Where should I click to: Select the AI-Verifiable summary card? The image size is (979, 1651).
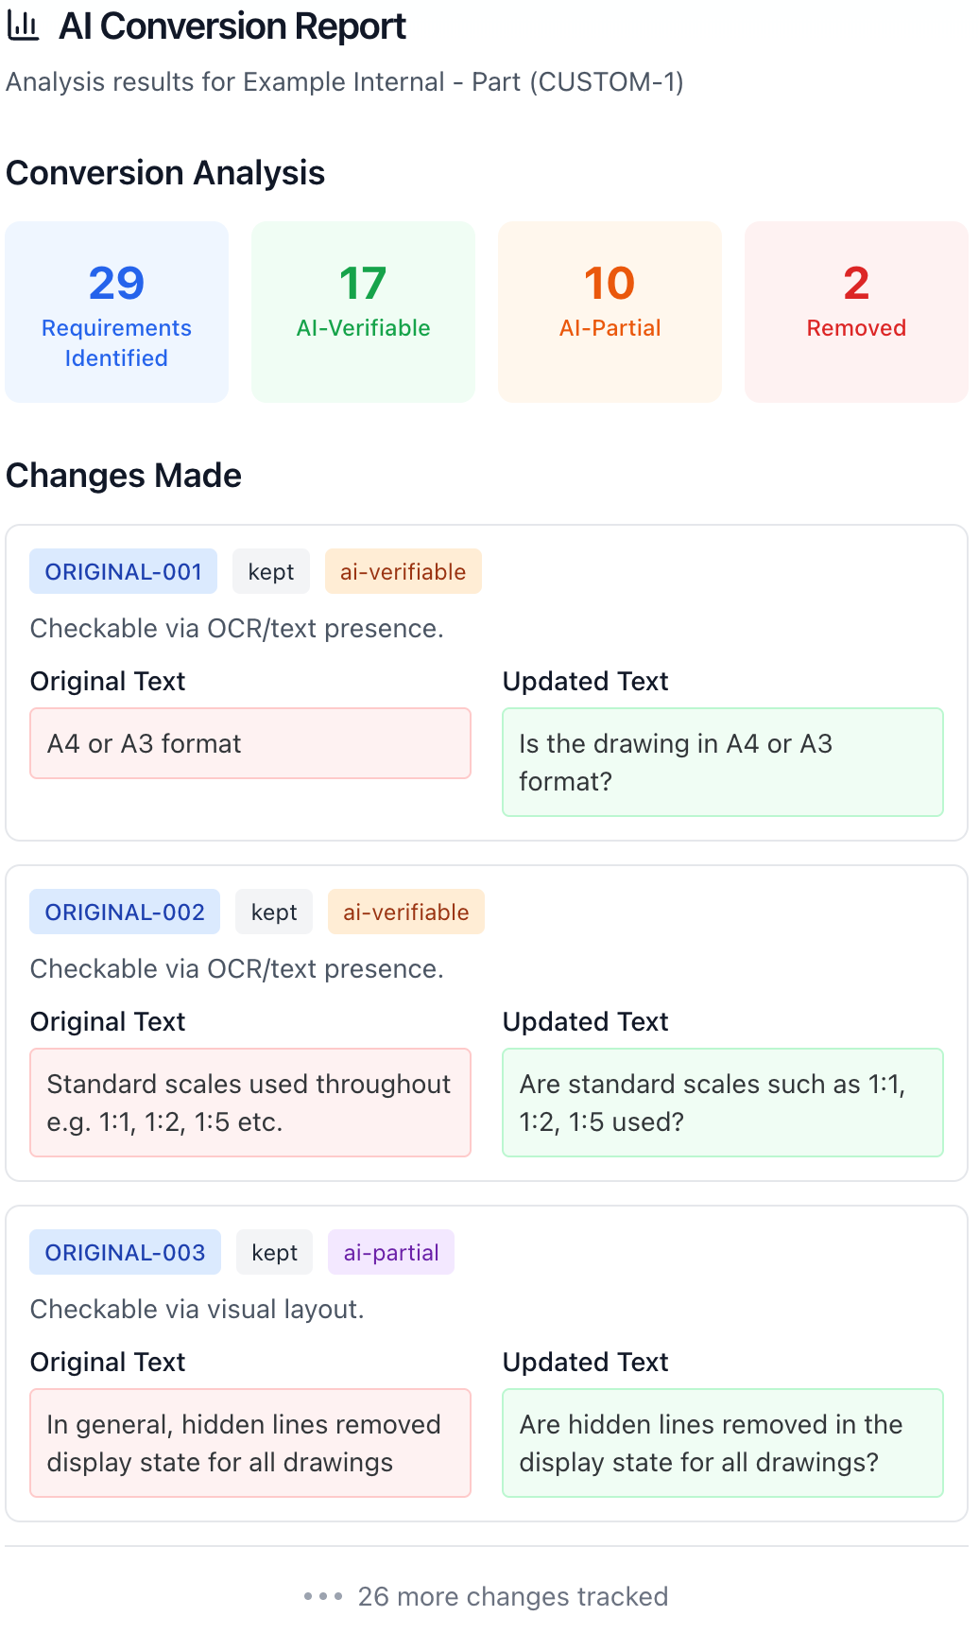(x=363, y=312)
